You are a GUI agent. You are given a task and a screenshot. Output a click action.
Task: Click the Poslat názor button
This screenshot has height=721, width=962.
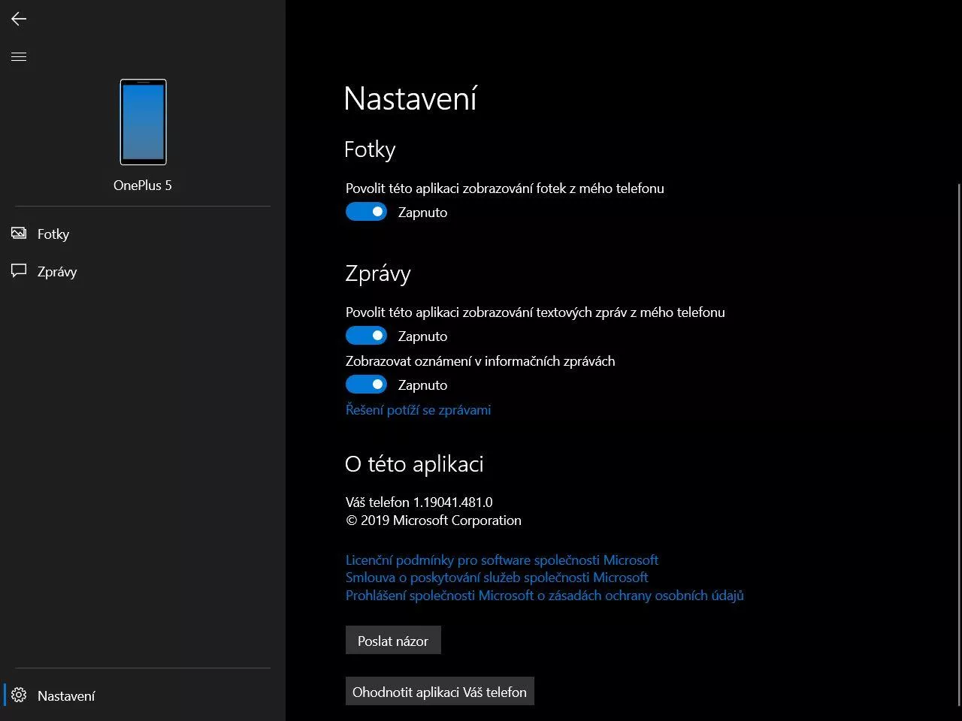click(x=393, y=641)
